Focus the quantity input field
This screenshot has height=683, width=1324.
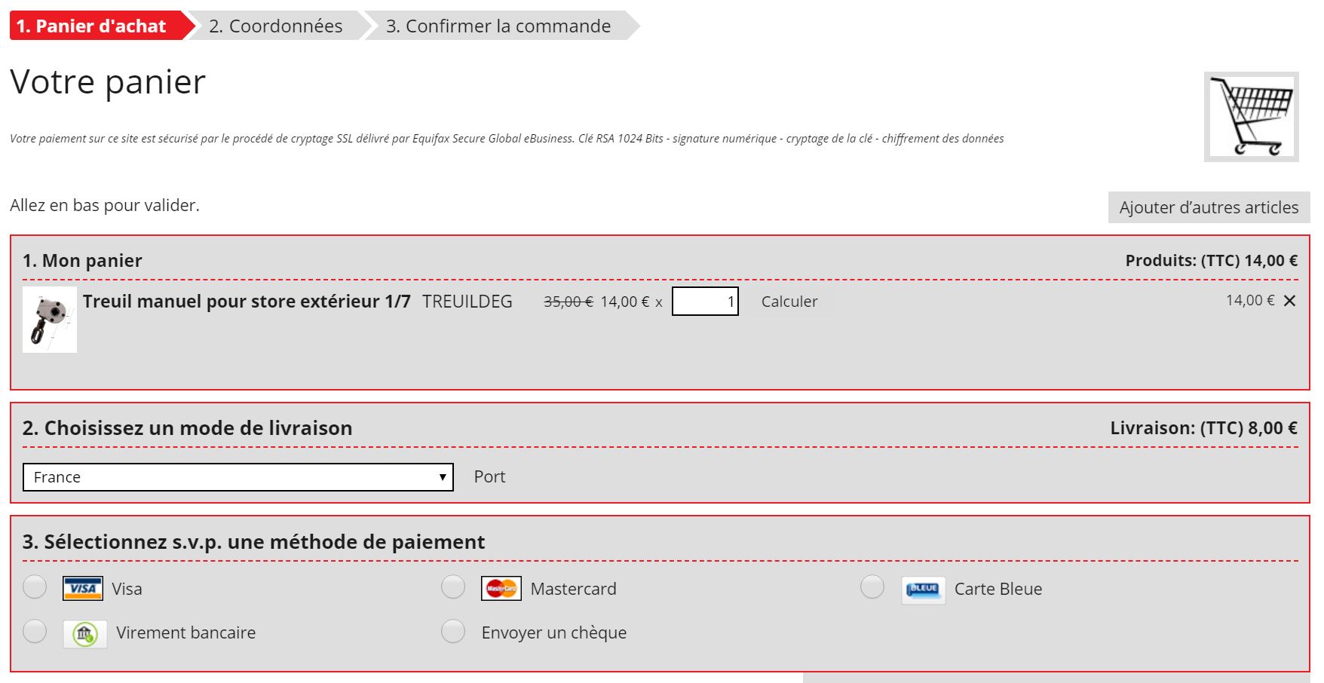click(705, 302)
